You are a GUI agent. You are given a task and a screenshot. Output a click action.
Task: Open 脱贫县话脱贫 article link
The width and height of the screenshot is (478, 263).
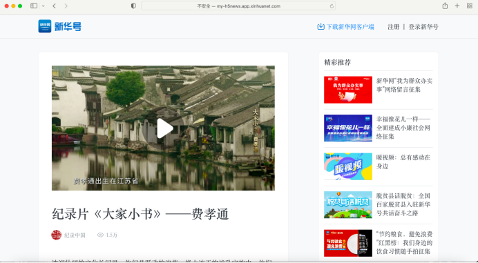tap(403, 204)
